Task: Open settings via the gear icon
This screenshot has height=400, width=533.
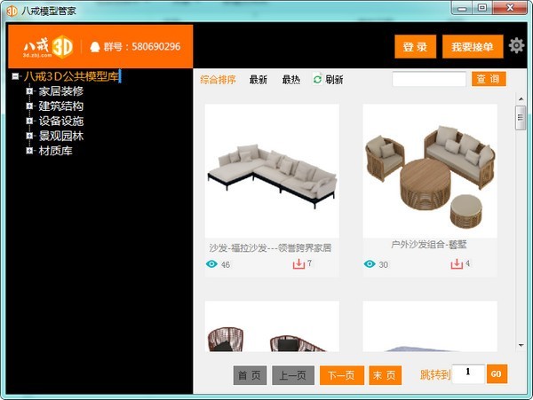Action: (516, 46)
